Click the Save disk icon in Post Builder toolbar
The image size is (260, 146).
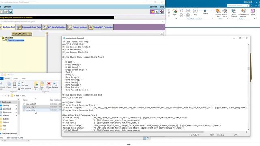pos(11,12)
